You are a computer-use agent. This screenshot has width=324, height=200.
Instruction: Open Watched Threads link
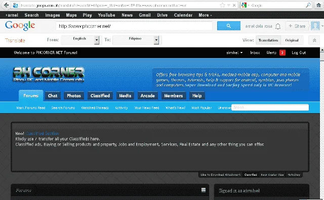(x=95, y=108)
